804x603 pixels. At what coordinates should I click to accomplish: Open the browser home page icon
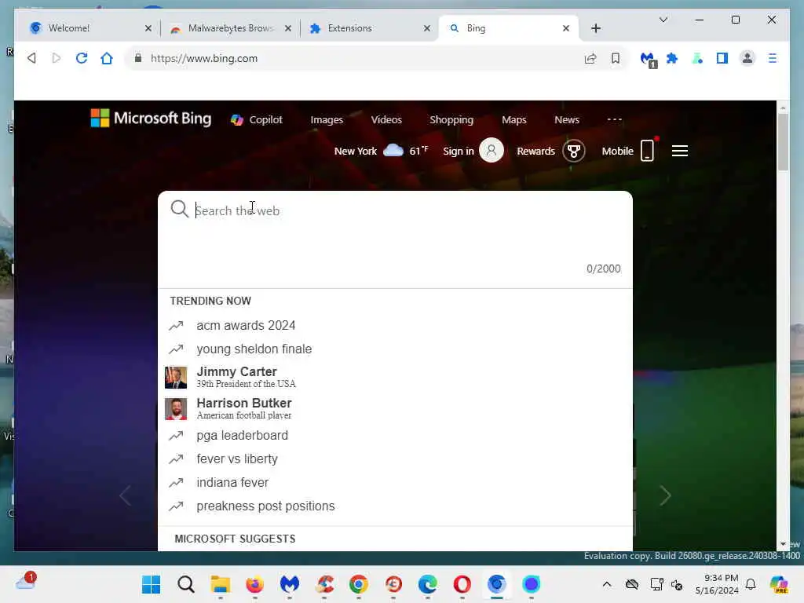[x=107, y=58]
